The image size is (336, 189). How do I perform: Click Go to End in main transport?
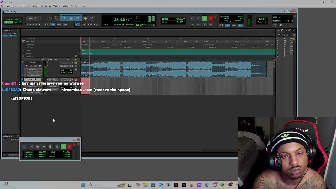[211, 25]
